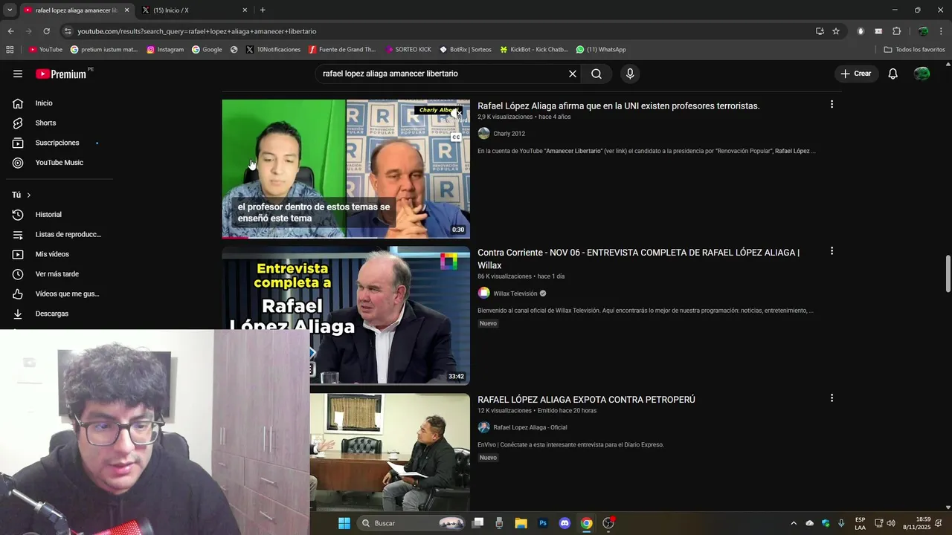Visit Rafael Lopez Aliaga - Oficial channel
The width and height of the screenshot is (952, 535).
coord(530,427)
